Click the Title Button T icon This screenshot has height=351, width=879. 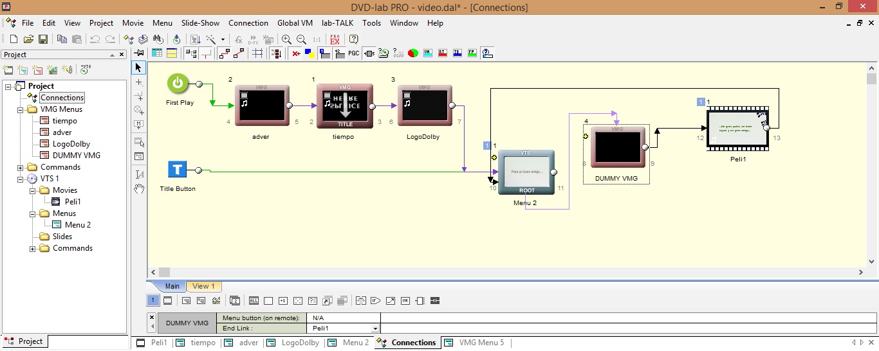point(177,170)
